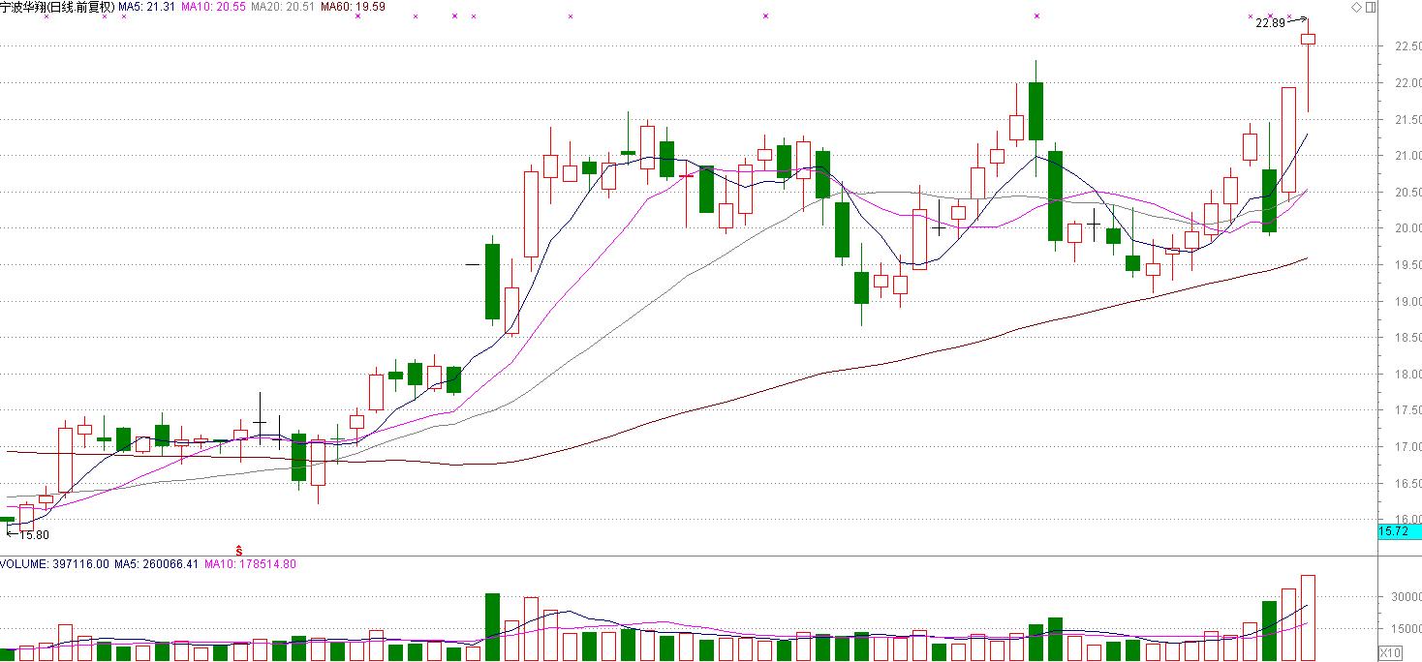1422x662 pixels.
Task: Click the MA10: 20.55 price indicator label
Action: click(213, 7)
